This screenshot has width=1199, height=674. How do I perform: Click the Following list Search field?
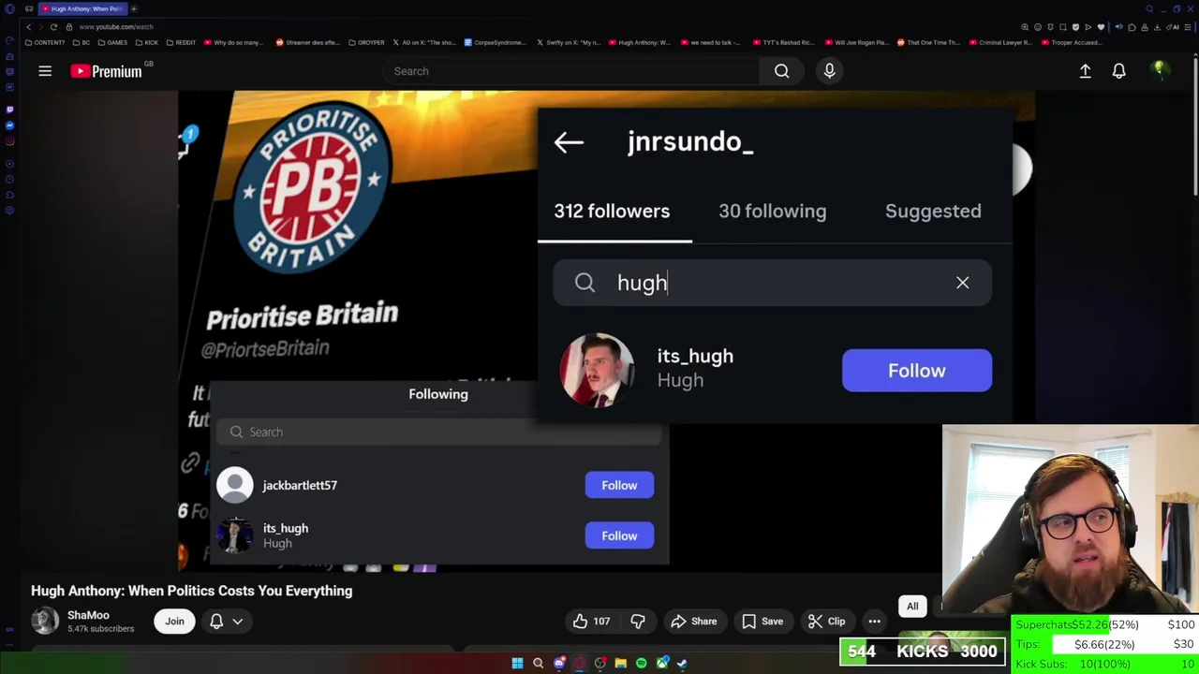point(438,432)
